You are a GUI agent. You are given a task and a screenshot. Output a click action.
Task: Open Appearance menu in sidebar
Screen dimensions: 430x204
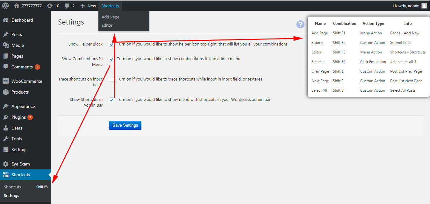pyautogui.click(x=23, y=106)
